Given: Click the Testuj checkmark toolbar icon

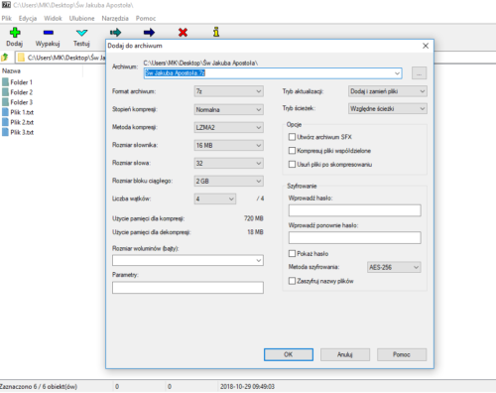Looking at the screenshot, I should click(x=81, y=33).
